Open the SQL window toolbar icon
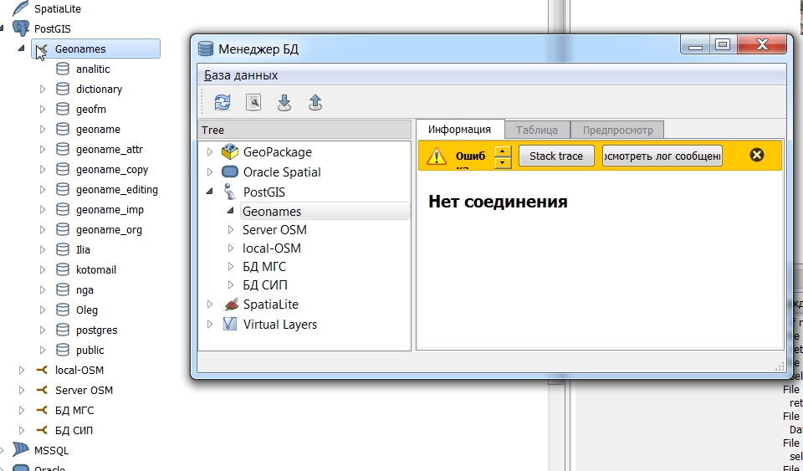The image size is (803, 471). [x=253, y=102]
